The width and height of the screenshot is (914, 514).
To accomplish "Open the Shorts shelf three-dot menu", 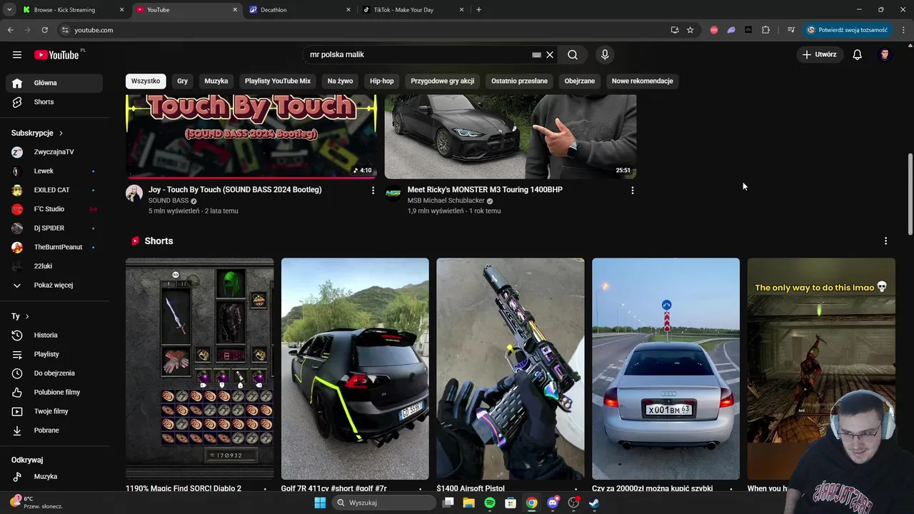I will tap(885, 241).
